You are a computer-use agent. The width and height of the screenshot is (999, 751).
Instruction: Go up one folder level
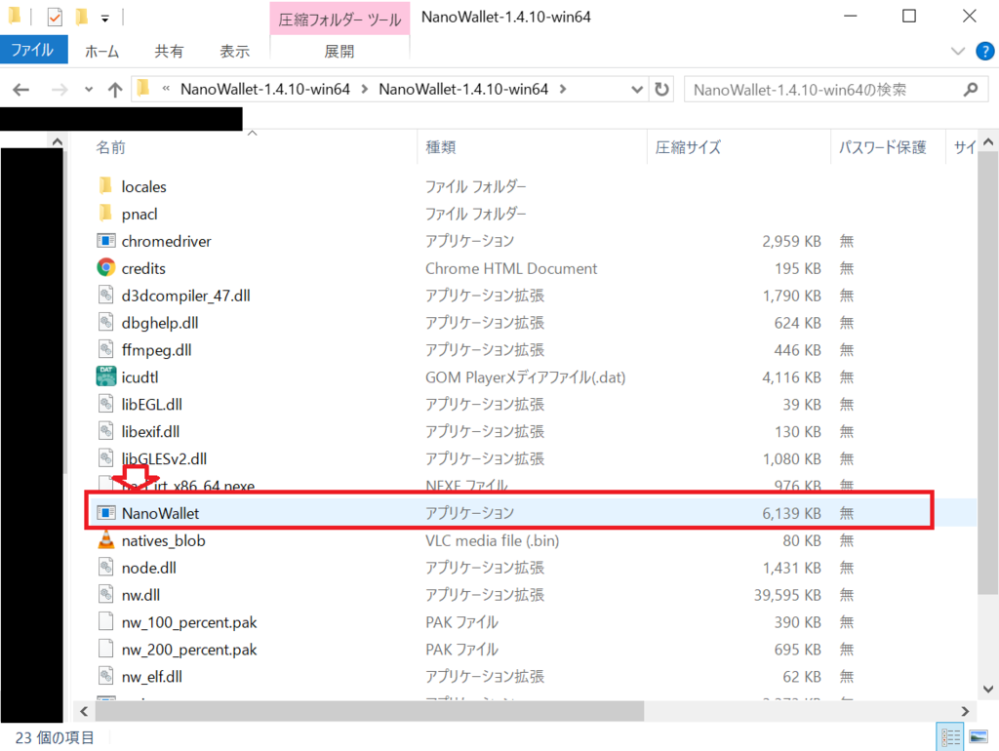115,90
